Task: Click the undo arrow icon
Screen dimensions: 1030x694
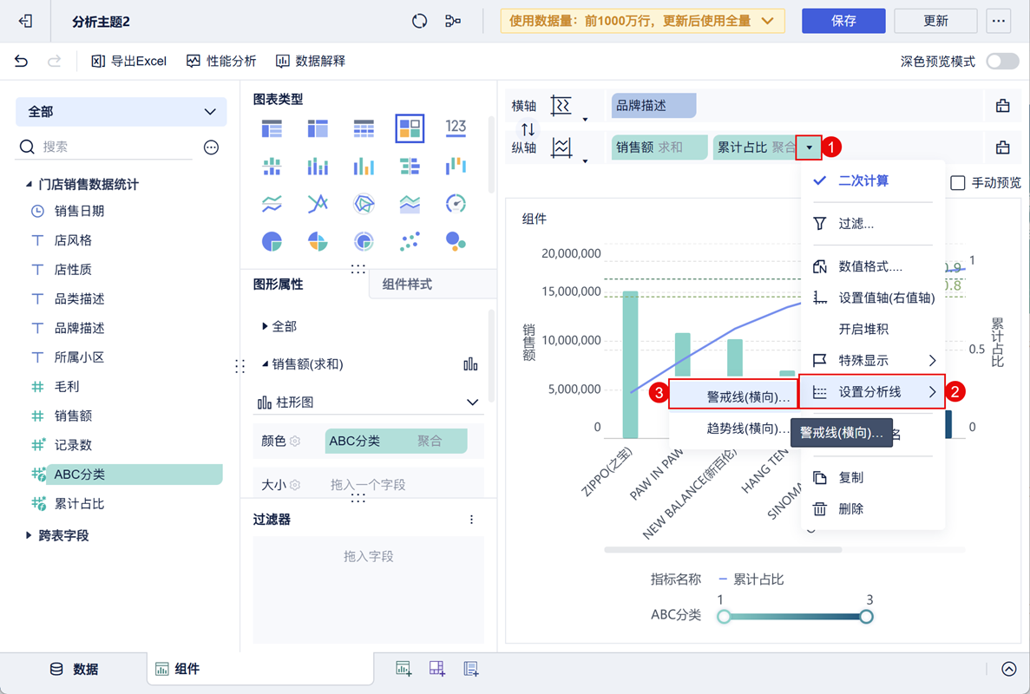Action: coord(19,61)
